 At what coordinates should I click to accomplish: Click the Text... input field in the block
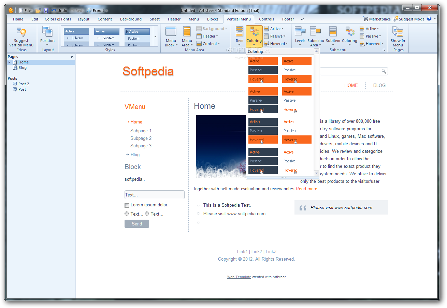pos(155,195)
